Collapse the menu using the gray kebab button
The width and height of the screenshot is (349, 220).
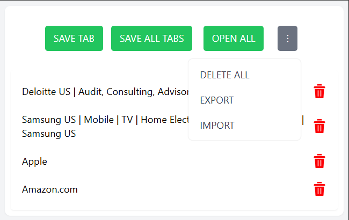pos(287,39)
